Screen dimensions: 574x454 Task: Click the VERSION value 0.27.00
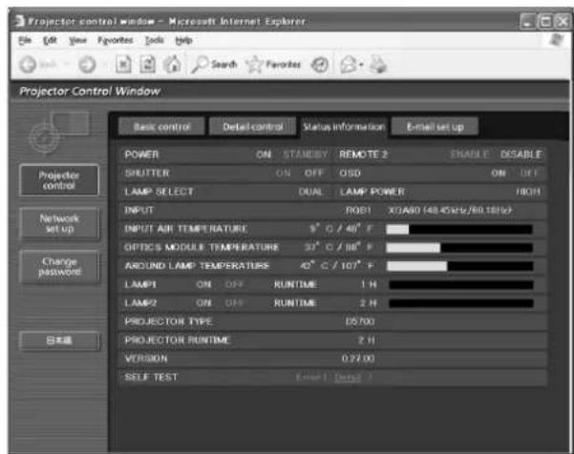point(358,359)
